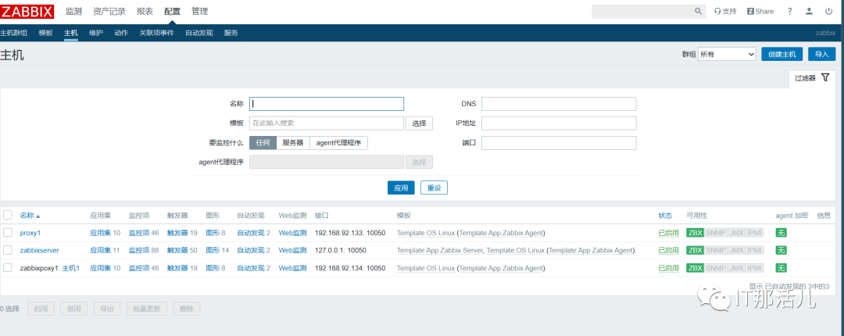Screen dimensions: 844x336
Task: Focus the 名称 filter input
Action: (x=327, y=104)
